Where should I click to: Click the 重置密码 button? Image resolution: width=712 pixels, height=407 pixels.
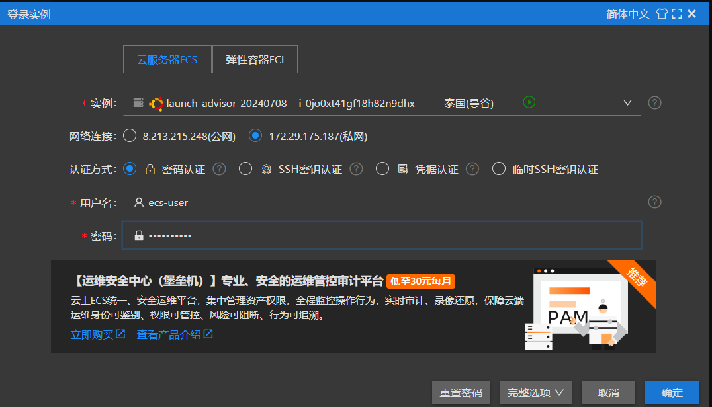click(461, 392)
